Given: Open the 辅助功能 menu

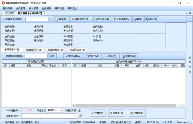Looking at the screenshot, I should point(59,9).
